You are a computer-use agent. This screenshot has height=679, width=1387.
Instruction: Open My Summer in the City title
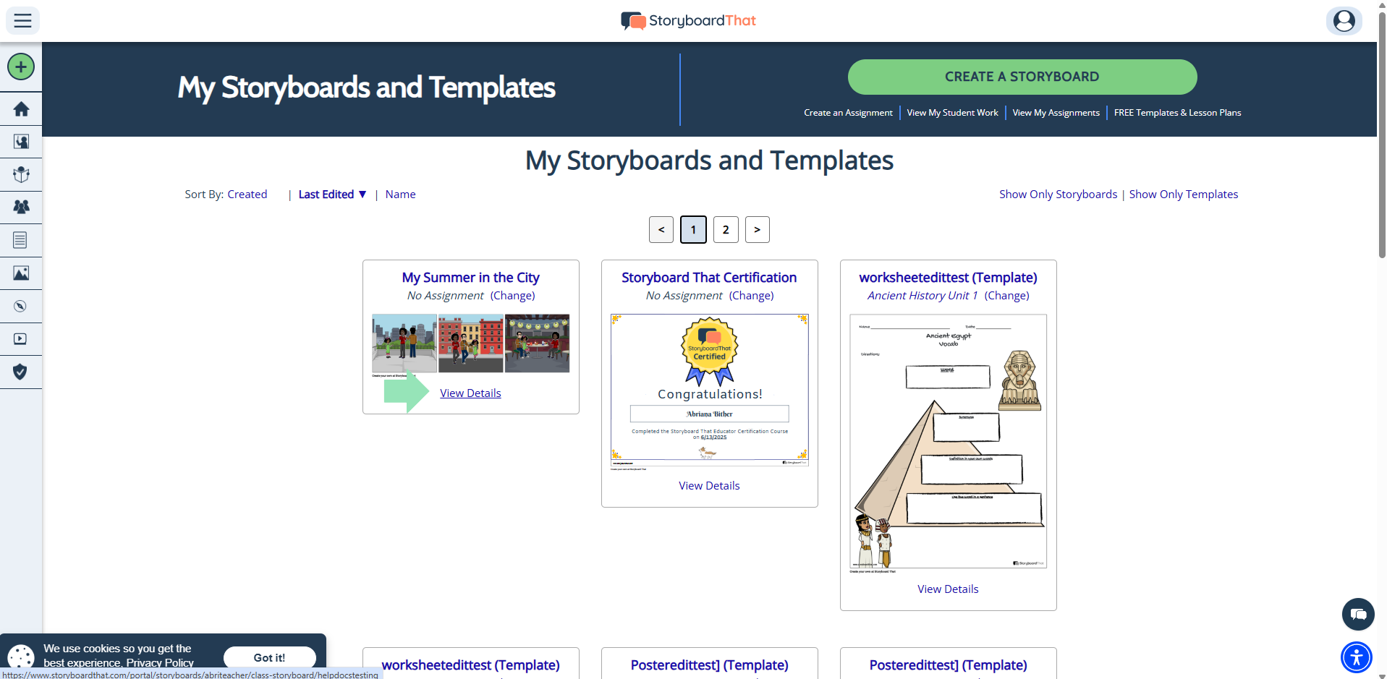click(470, 278)
